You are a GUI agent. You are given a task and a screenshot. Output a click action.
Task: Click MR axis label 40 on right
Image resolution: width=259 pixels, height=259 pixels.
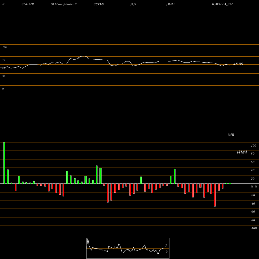point(253,170)
